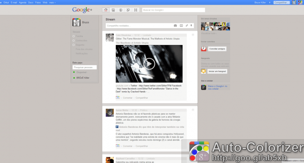Click +1 on Isaías Malta's post
Image resolution: width=304 pixels, height=163 pixels.
[x=118, y=146]
